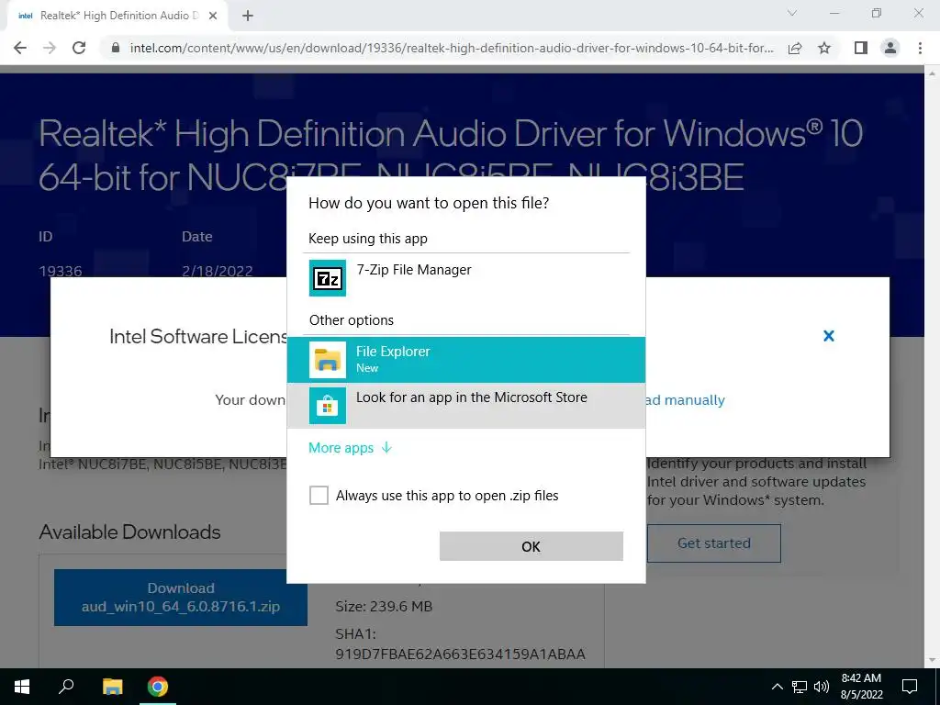
Task: Go forward using the browser forward arrow
Action: pyautogui.click(x=50, y=48)
